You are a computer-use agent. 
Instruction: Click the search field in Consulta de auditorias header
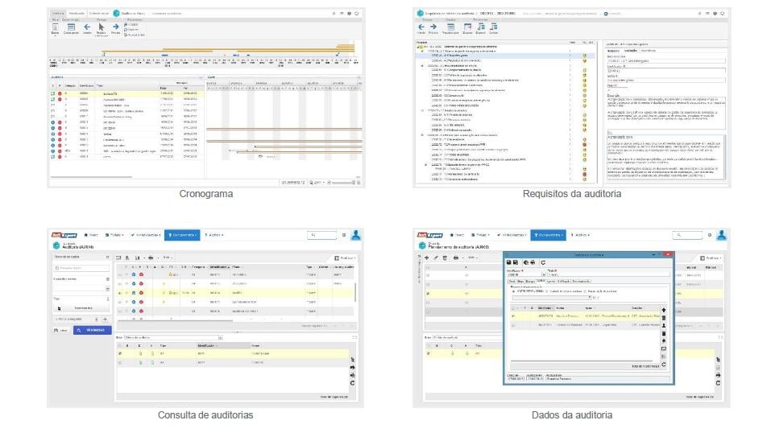[x=321, y=235]
